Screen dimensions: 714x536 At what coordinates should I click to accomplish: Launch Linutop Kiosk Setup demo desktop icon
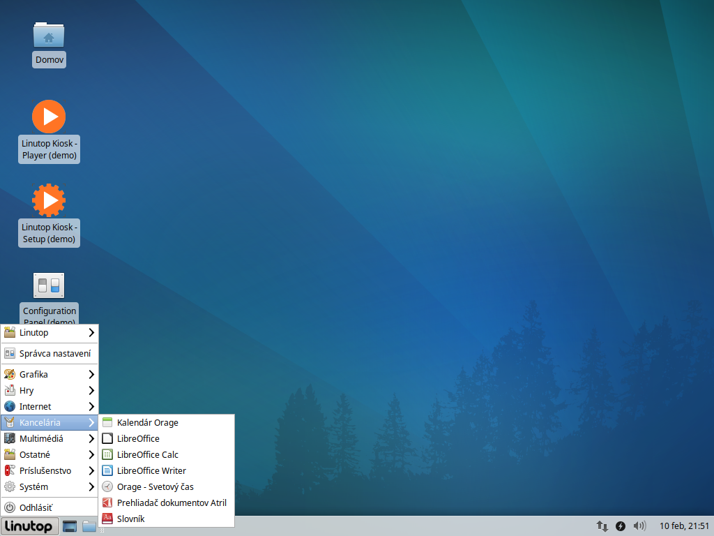pyautogui.click(x=49, y=200)
